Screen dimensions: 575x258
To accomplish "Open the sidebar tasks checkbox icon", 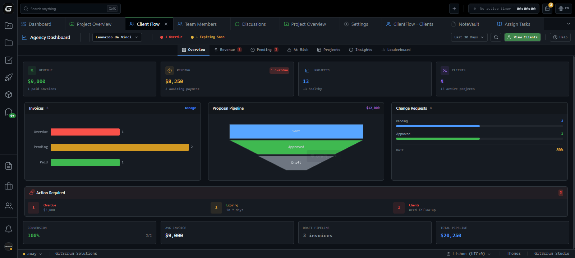I will [9, 60].
